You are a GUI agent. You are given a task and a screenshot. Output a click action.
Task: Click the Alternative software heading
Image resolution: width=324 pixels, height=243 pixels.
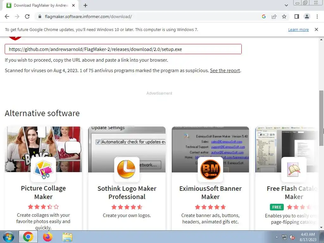[42, 113]
